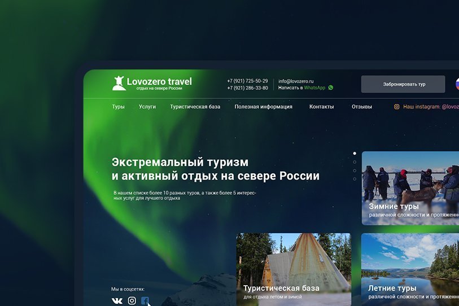Click headline 'Экстремальный туризм'
The height and width of the screenshot is (306, 459).
point(180,162)
